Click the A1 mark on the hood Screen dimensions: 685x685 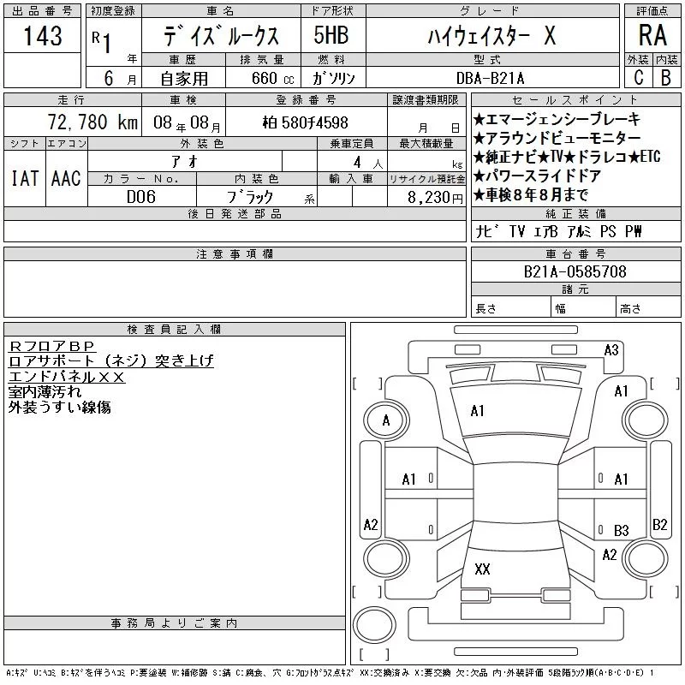tap(477, 411)
